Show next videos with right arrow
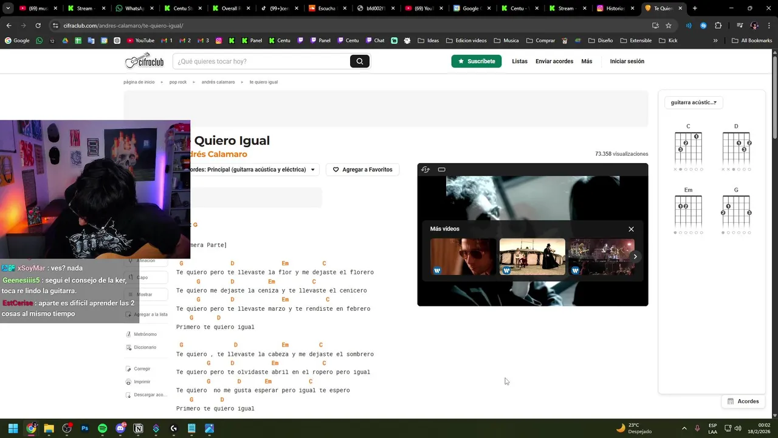Viewport: 778px width, 438px height. click(x=635, y=257)
